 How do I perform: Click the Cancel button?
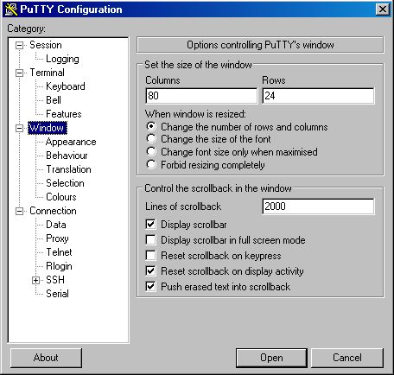(347, 358)
